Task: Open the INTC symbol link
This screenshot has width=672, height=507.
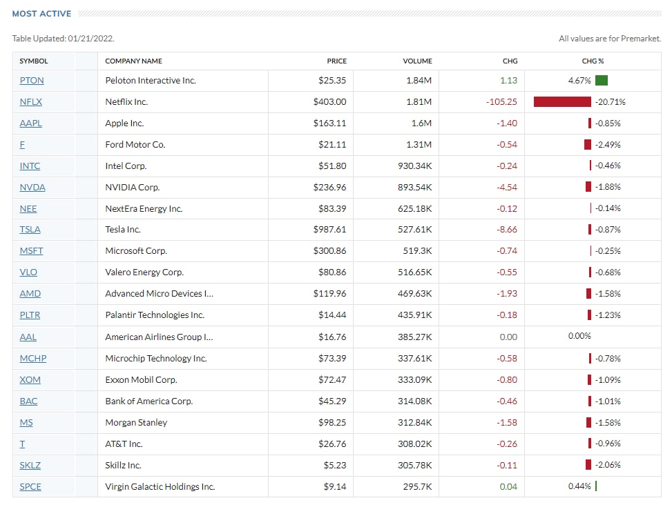Action: [x=30, y=166]
